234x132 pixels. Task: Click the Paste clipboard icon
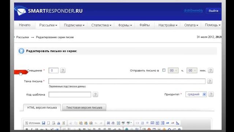[x=81, y=123]
